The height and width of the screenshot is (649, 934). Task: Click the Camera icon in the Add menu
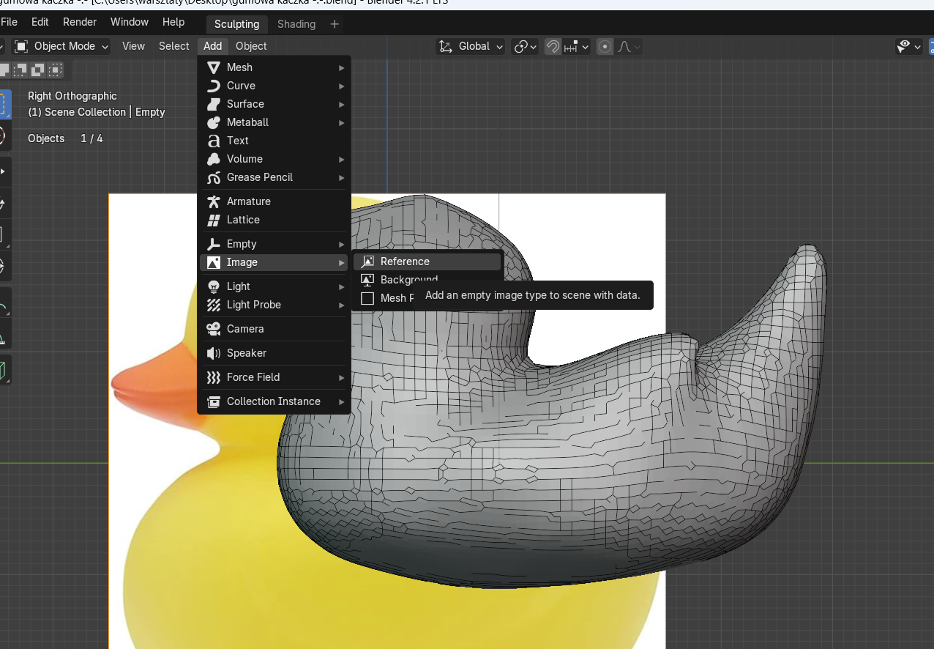[214, 329]
